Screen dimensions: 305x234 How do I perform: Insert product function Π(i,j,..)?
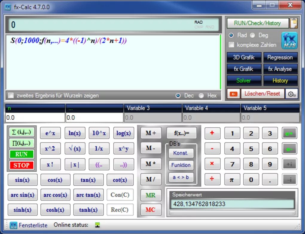pos(22,143)
